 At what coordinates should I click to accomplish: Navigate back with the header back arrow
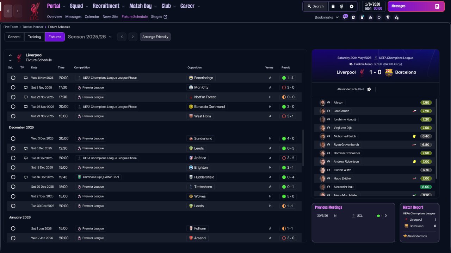8,11
